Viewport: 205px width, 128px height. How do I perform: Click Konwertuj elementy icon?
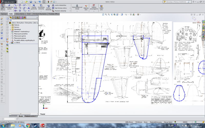coord(41,7)
